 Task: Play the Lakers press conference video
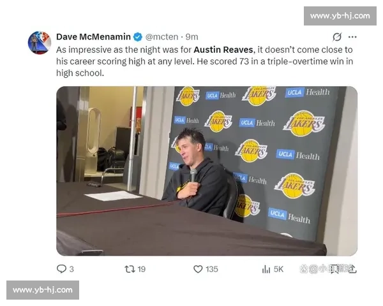(x=207, y=171)
